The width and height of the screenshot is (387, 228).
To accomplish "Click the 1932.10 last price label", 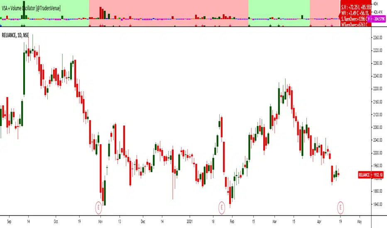I will point(377,175).
